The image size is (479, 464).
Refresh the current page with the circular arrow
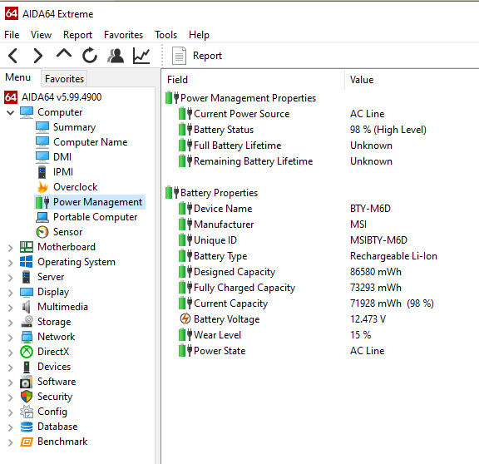(x=90, y=56)
